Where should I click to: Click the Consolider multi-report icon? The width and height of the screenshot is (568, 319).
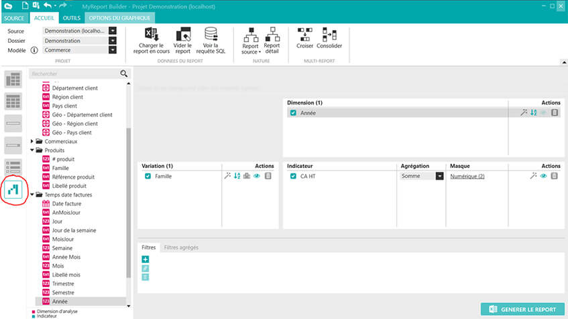(329, 38)
